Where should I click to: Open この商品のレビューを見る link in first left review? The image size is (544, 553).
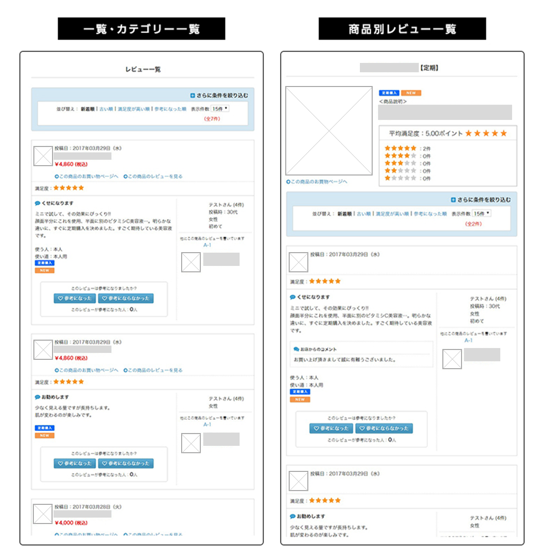point(153,176)
